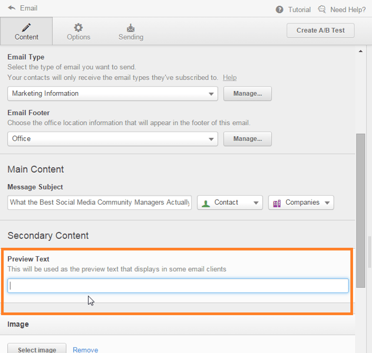
Task: Click the gear icon on the Options tab
Action: click(78, 27)
